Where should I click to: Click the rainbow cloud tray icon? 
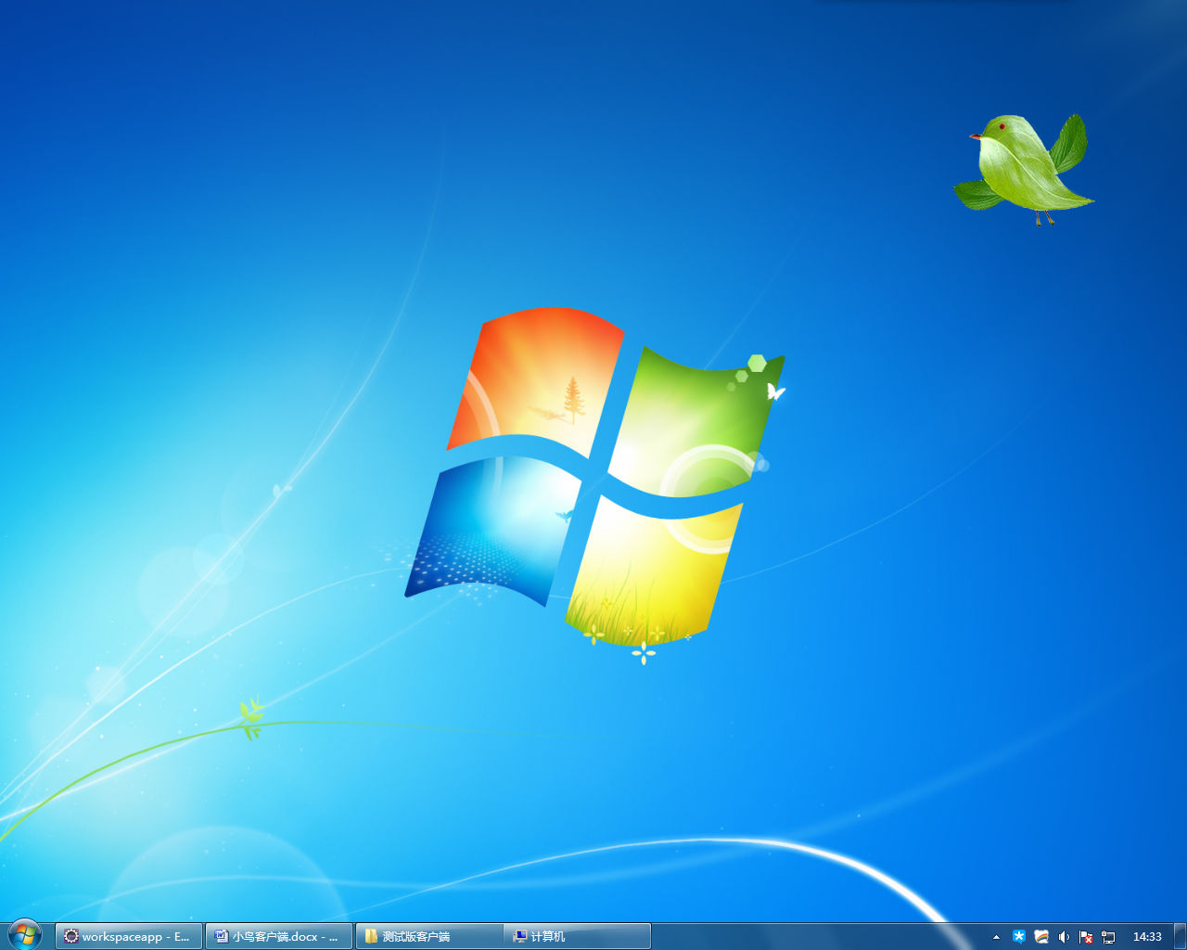(x=1041, y=937)
